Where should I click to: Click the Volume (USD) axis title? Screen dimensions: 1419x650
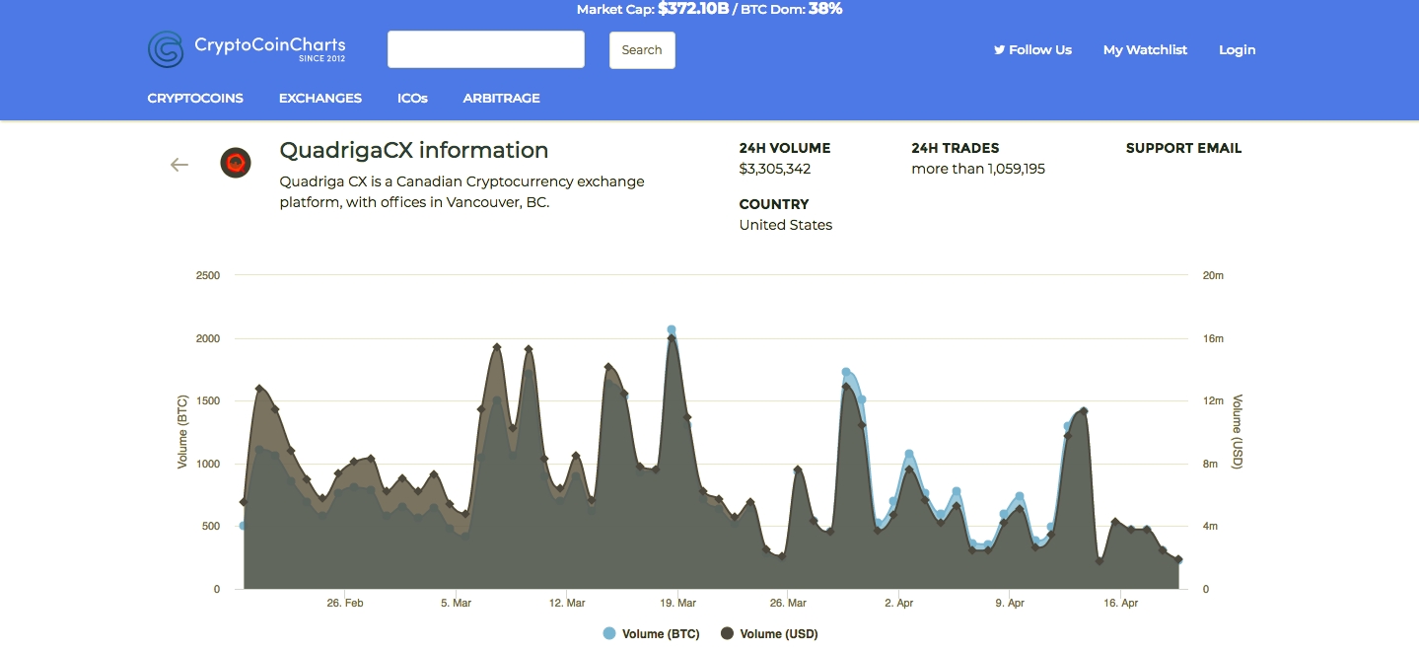click(1238, 432)
